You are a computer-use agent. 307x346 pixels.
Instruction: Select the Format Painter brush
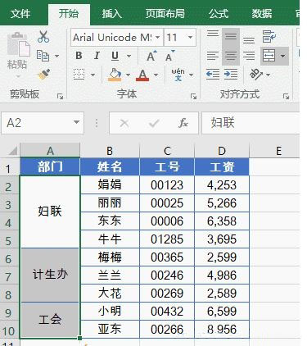pyautogui.click(x=44, y=74)
